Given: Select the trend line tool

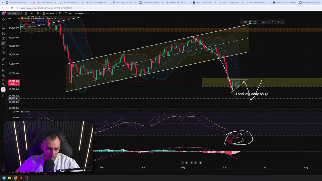Looking at the screenshot, I should (x=3, y=24).
